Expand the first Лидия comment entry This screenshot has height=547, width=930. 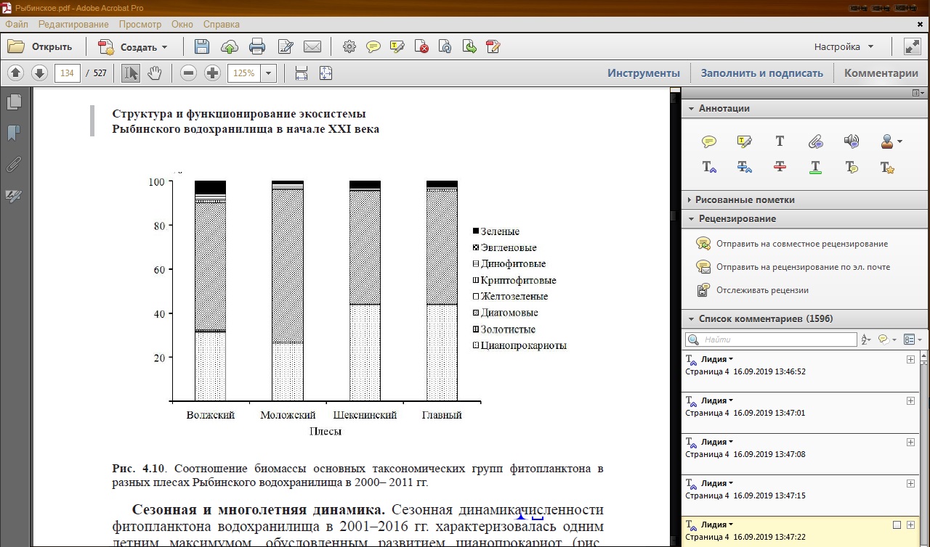[910, 360]
